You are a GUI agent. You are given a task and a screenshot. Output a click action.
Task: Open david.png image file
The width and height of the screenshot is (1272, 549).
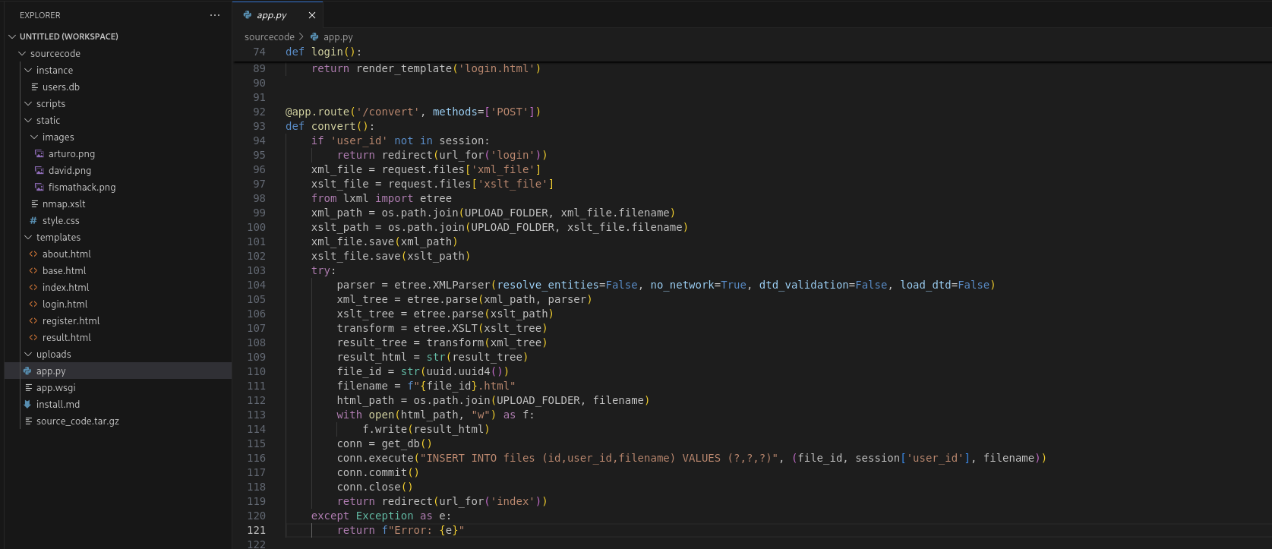pyautogui.click(x=70, y=171)
